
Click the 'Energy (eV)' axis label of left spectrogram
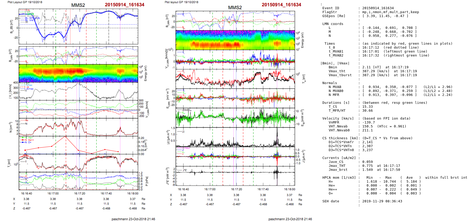tap(146, 73)
